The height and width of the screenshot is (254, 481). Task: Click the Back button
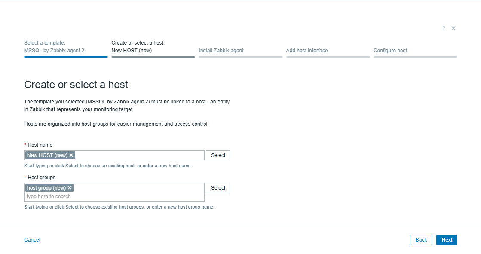click(421, 240)
